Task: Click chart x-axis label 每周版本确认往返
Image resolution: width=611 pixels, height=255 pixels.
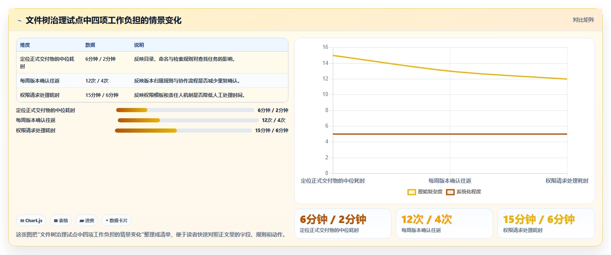Action: click(450, 181)
